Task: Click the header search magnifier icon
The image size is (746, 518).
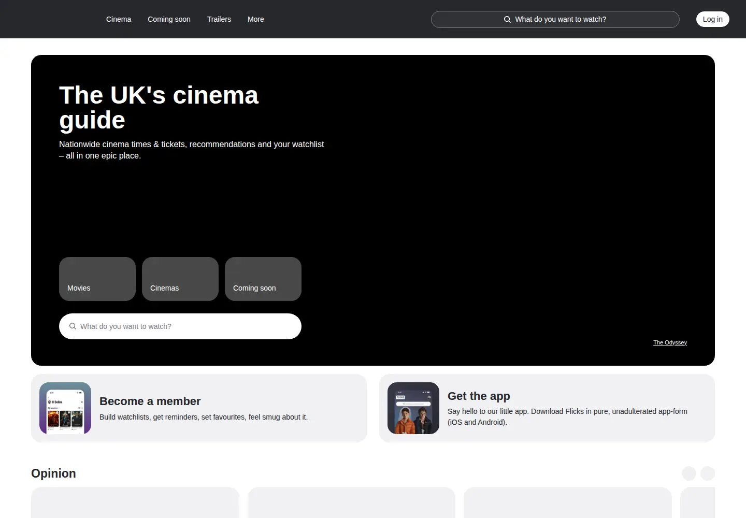Action: pos(508,19)
